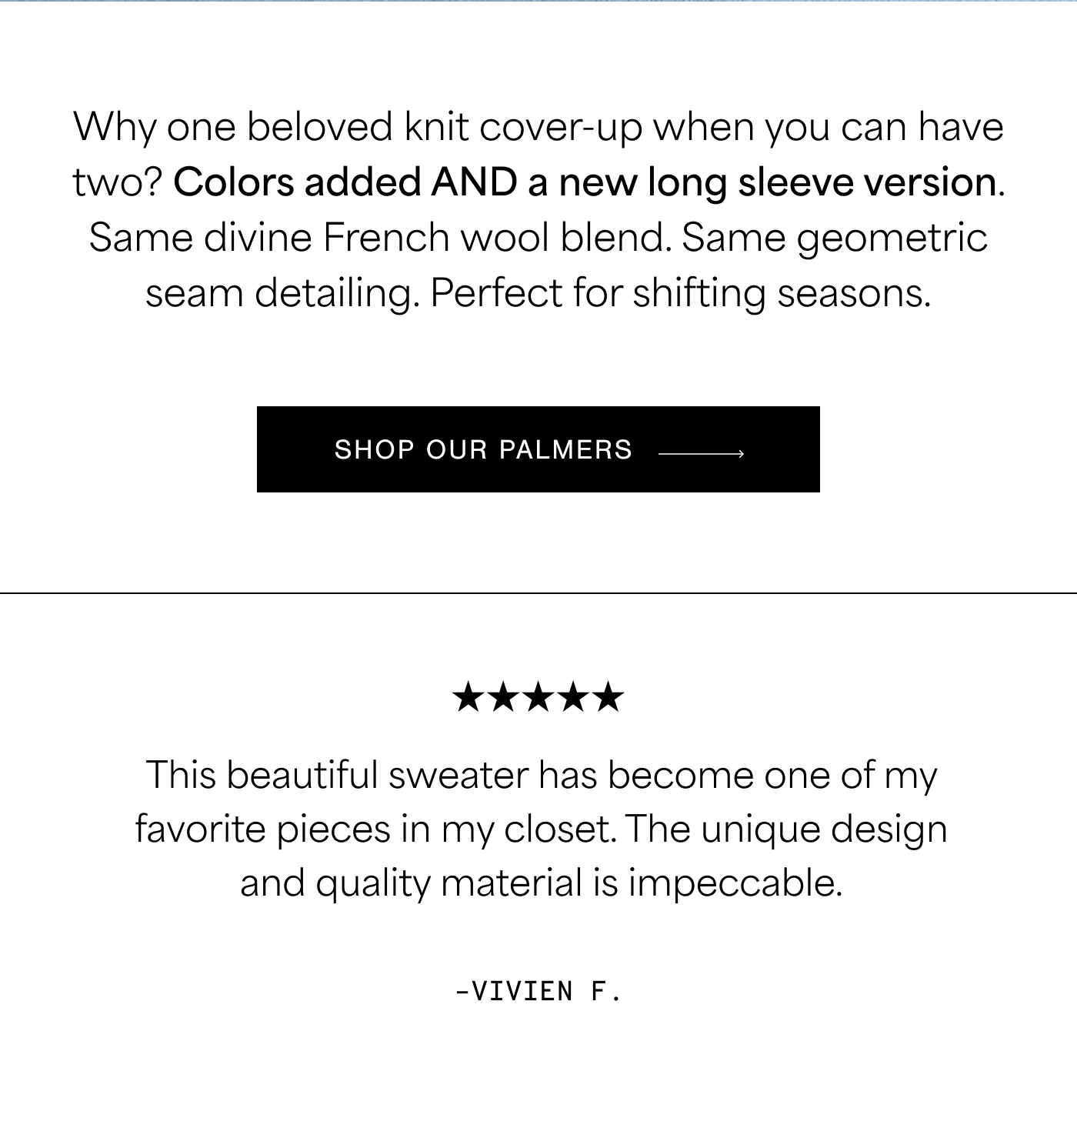1077x1128 pixels.
Task: Click the "This beautiful sweater" review line
Action: click(542, 774)
